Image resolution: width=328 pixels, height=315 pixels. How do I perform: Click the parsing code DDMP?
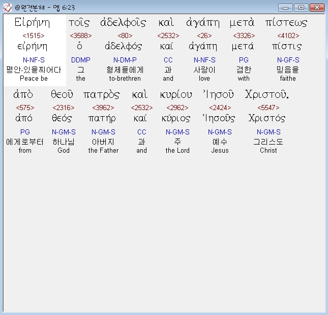(x=81, y=60)
